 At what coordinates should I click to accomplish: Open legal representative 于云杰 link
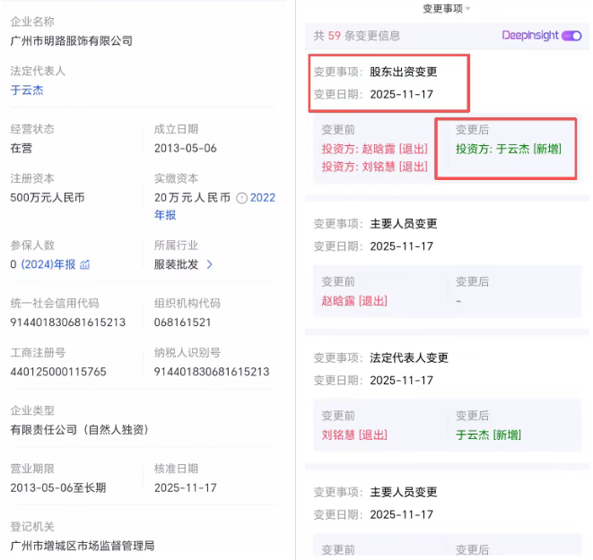coord(27,90)
